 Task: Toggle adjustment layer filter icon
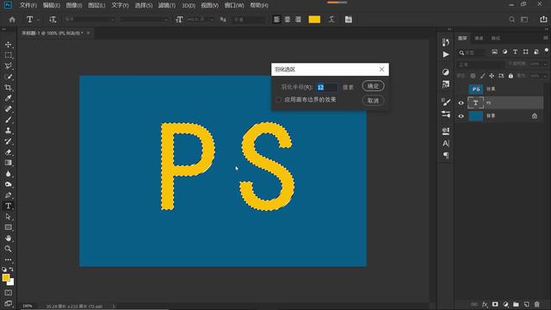[505, 52]
